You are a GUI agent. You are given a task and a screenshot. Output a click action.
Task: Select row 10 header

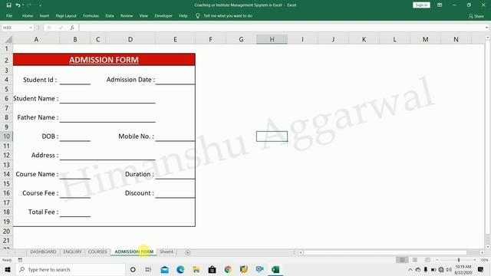6,136
